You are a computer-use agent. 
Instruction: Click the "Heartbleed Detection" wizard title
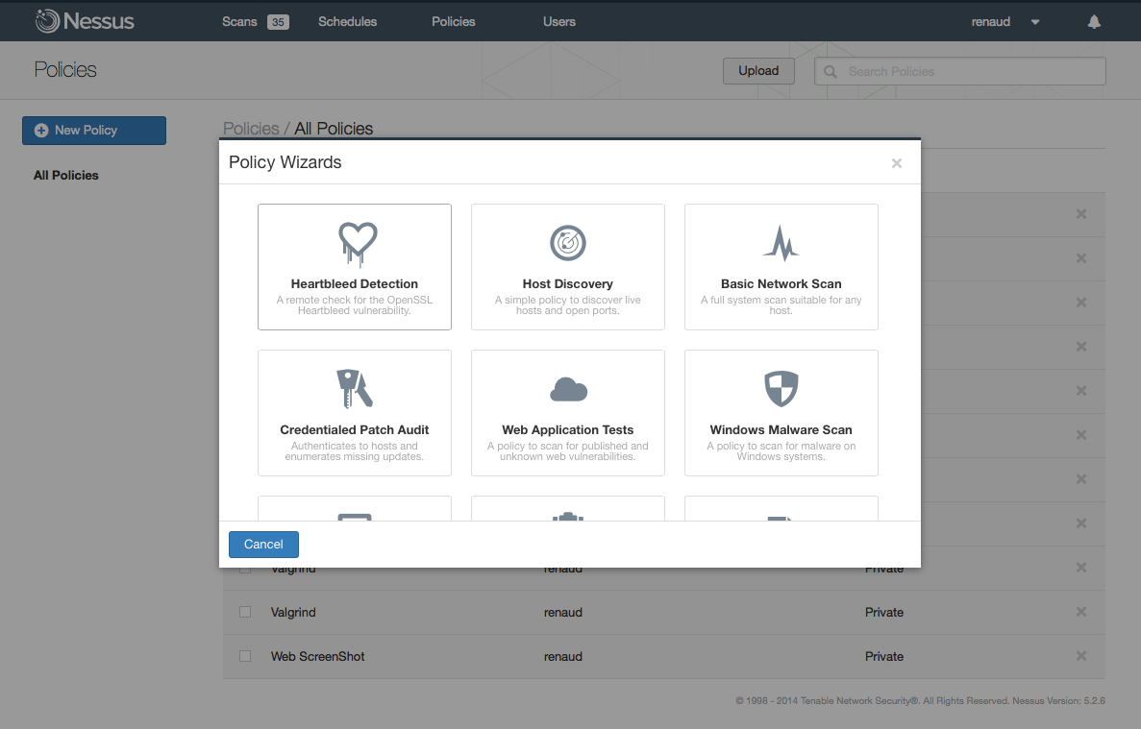355,284
